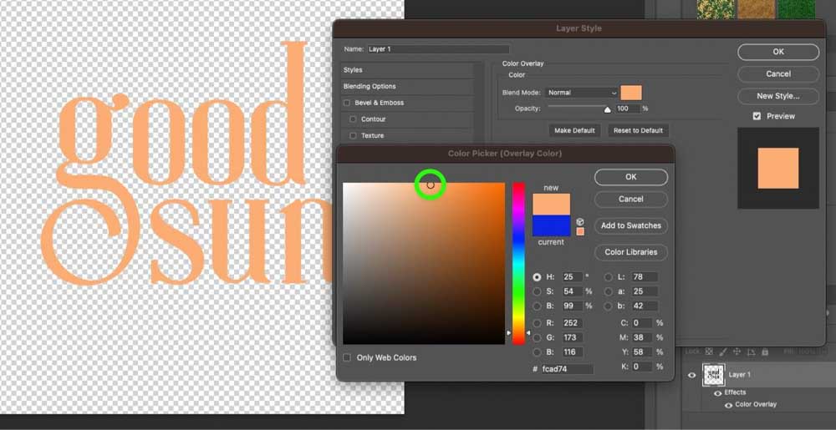Click the Y value field showing 58

point(642,352)
